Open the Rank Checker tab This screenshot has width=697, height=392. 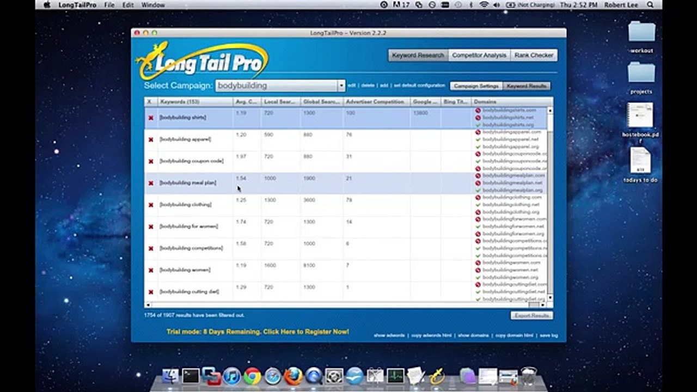[534, 55]
